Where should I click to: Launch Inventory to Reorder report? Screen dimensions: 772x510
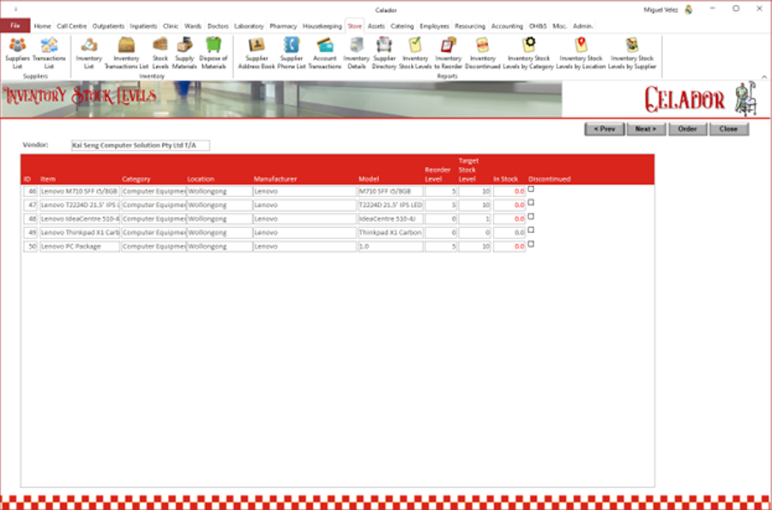(x=448, y=51)
